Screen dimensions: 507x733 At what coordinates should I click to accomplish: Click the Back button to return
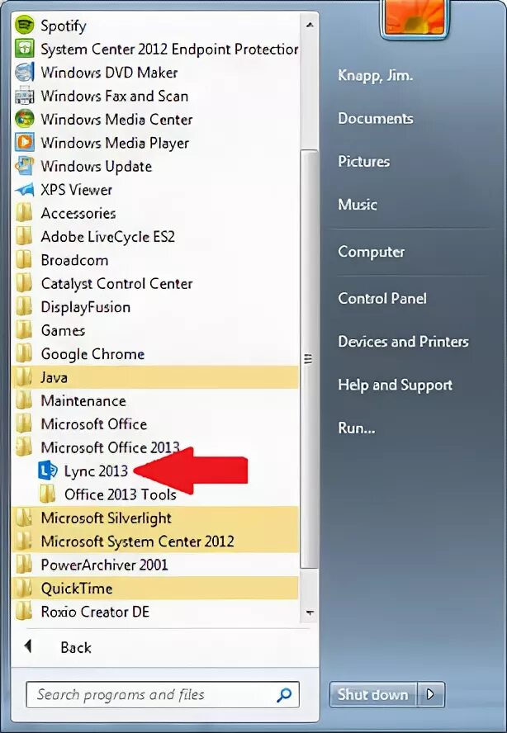(x=76, y=647)
